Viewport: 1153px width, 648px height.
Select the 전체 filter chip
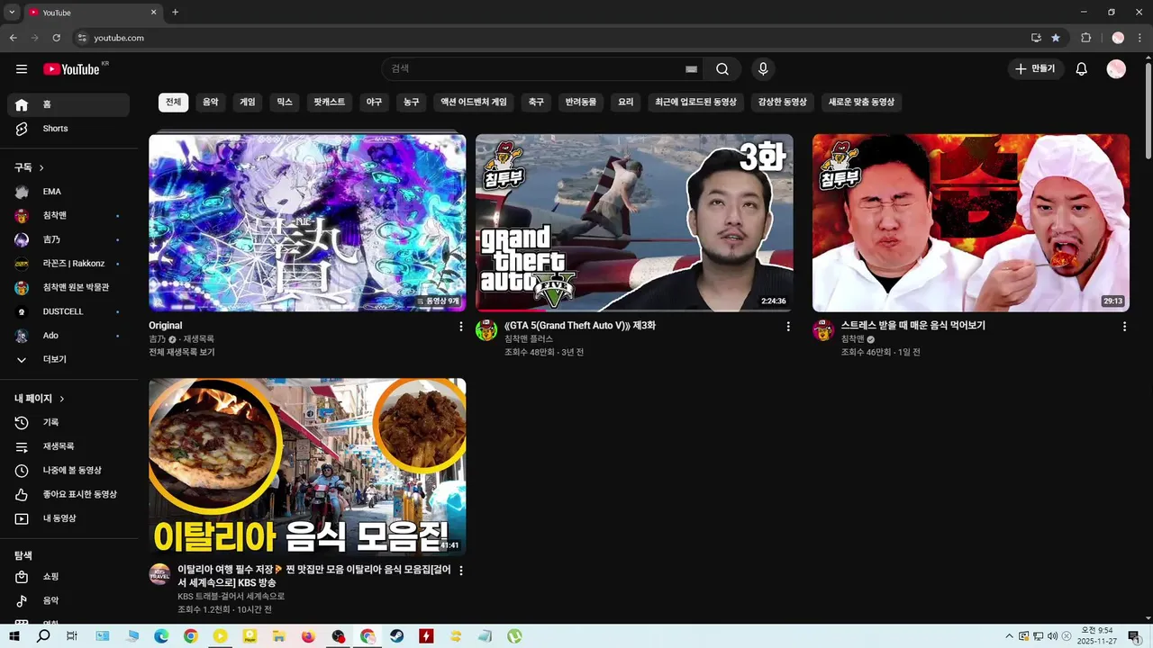(173, 103)
